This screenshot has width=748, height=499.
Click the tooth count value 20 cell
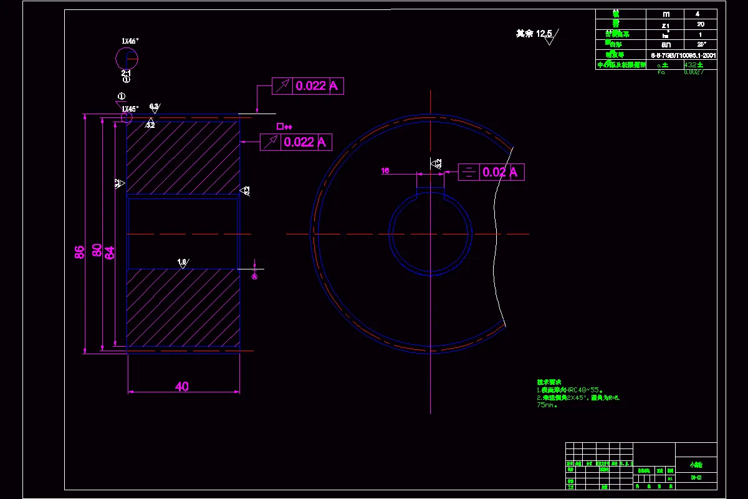click(x=701, y=24)
